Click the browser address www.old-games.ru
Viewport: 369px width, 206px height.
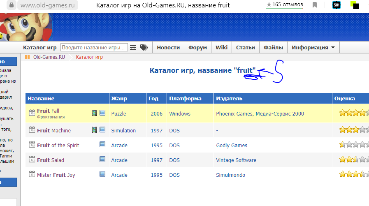[x=48, y=5]
